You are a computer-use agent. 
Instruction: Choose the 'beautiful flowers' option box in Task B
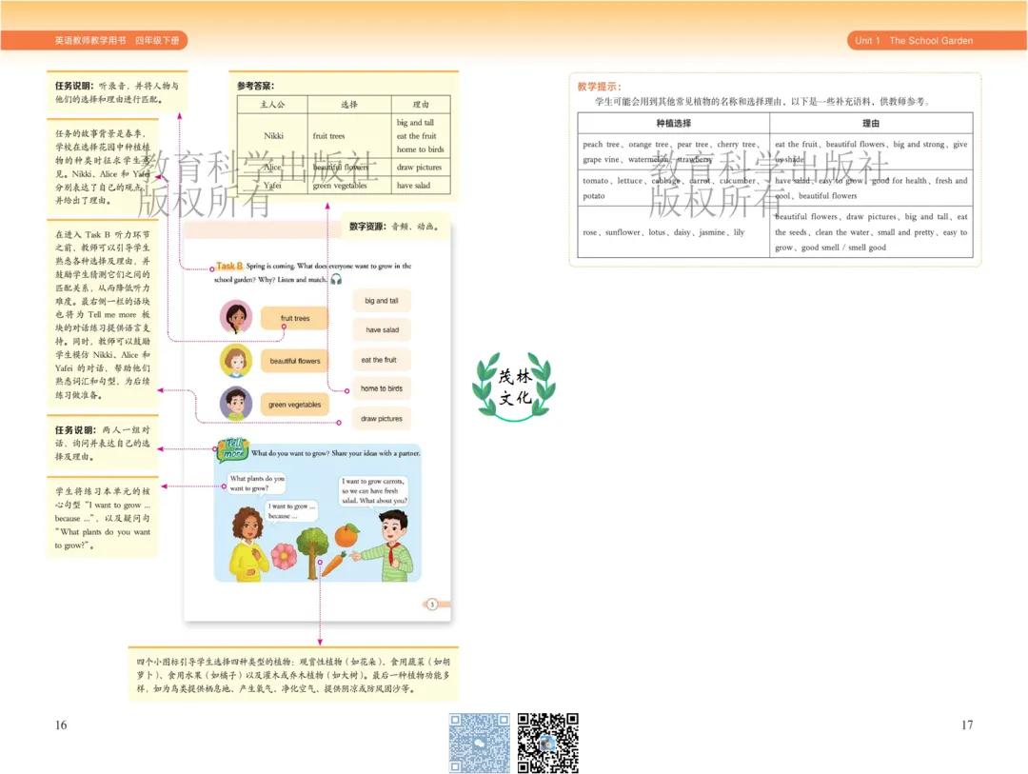click(x=295, y=361)
